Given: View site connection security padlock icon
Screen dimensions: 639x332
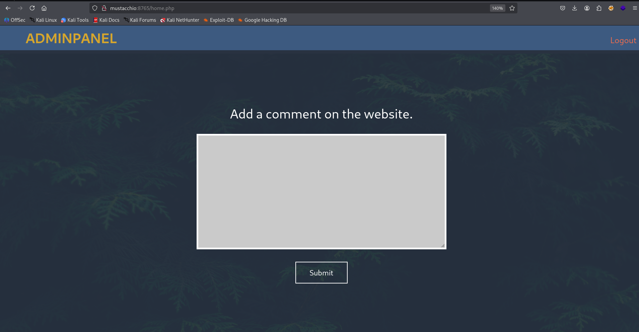Looking at the screenshot, I should coord(104,8).
